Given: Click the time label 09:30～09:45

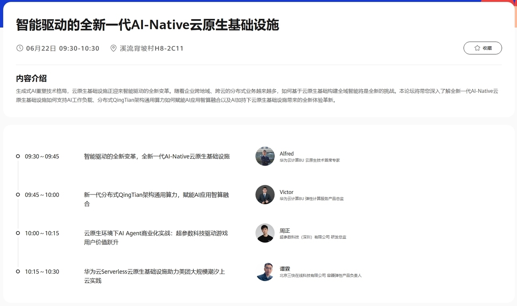Looking at the screenshot, I should pos(42,156).
